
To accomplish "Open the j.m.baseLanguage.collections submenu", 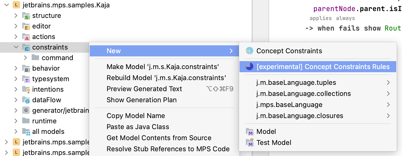I will tap(388, 94).
